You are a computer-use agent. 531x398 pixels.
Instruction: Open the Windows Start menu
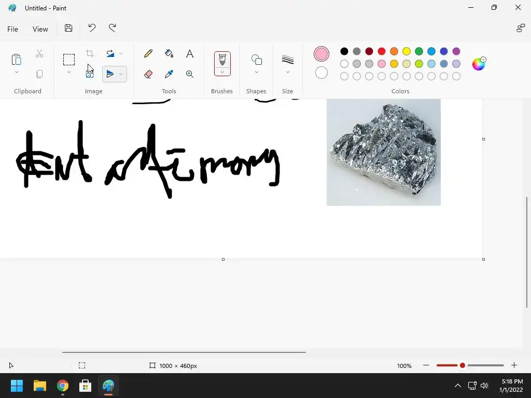pyautogui.click(x=17, y=386)
